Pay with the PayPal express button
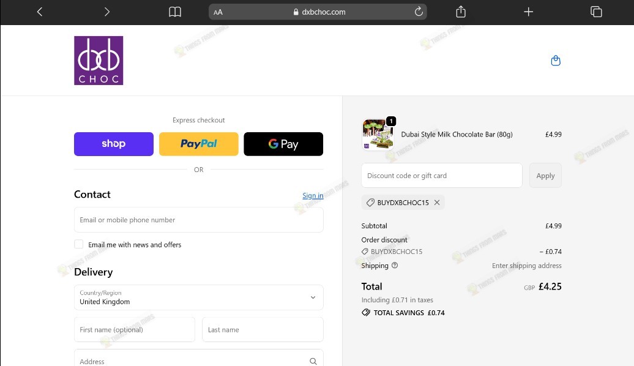 [198, 144]
